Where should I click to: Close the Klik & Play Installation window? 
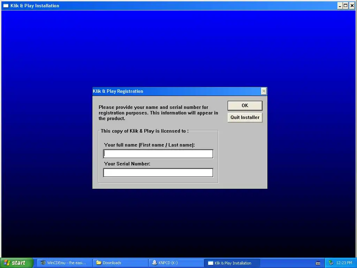pyautogui.click(x=352, y=6)
